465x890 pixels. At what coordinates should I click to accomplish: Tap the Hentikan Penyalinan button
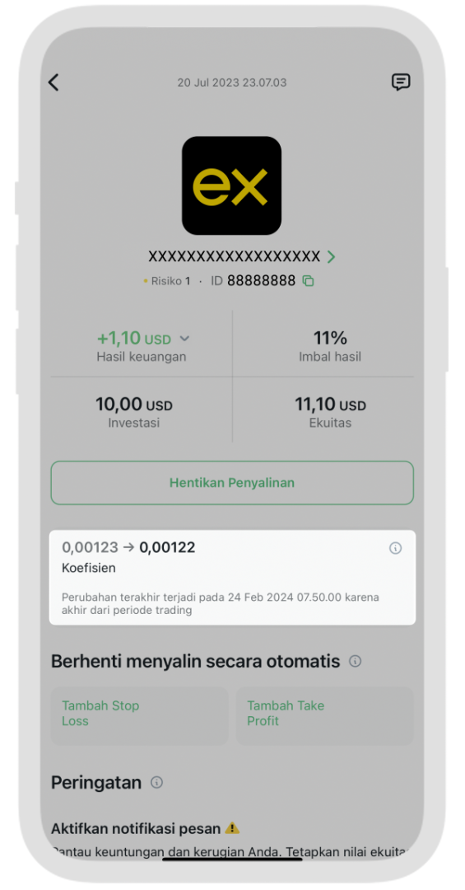coord(232,483)
